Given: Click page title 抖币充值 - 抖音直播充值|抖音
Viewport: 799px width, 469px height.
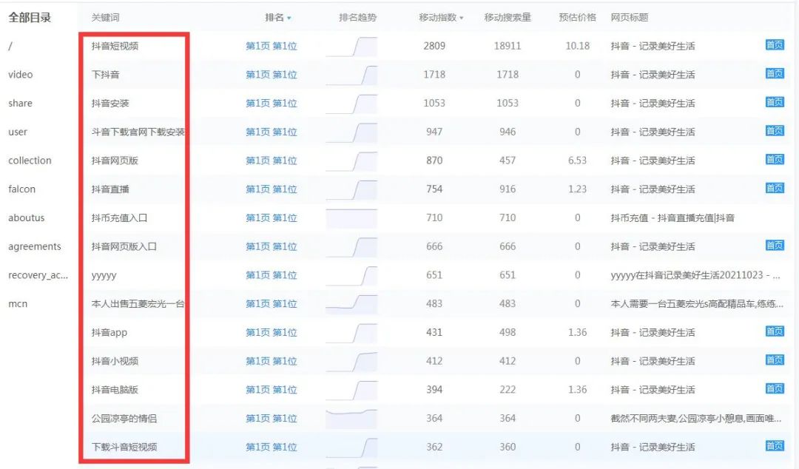Looking at the screenshot, I should (672, 217).
